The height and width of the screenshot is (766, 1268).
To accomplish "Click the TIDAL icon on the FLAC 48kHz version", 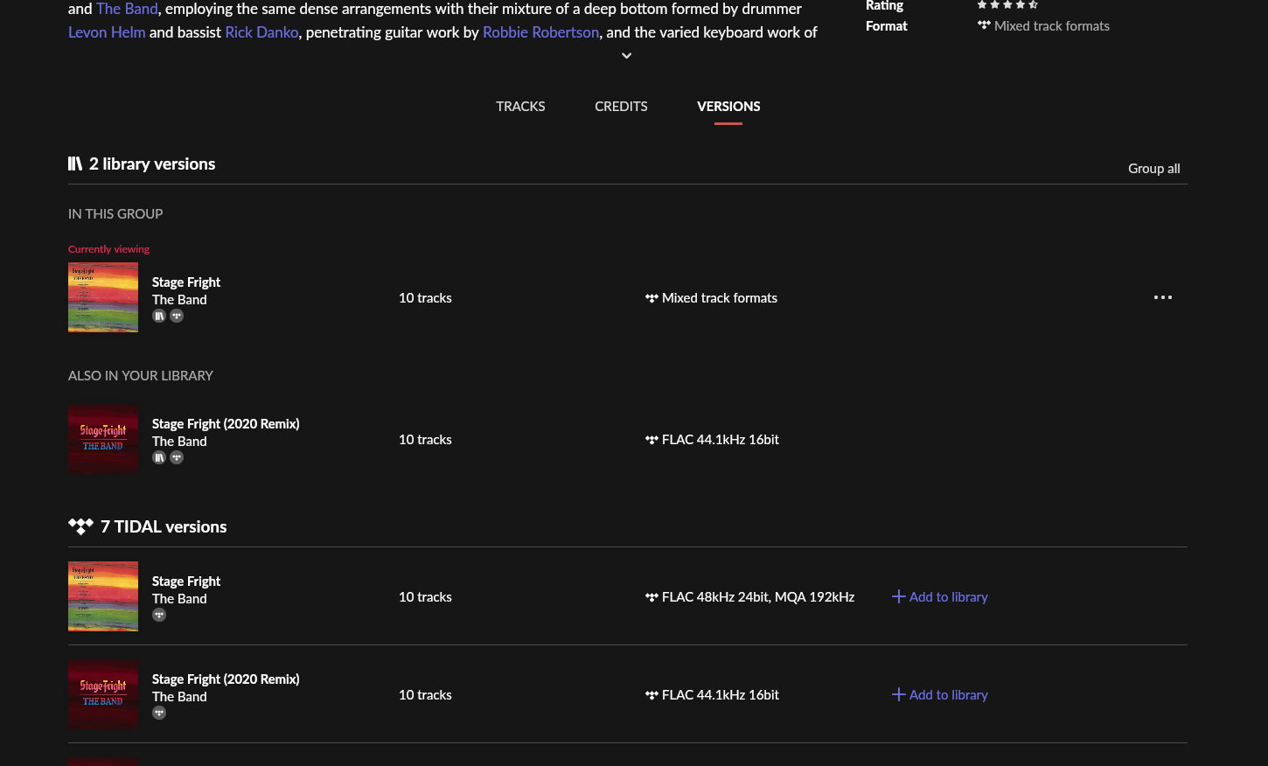I will pos(652,596).
